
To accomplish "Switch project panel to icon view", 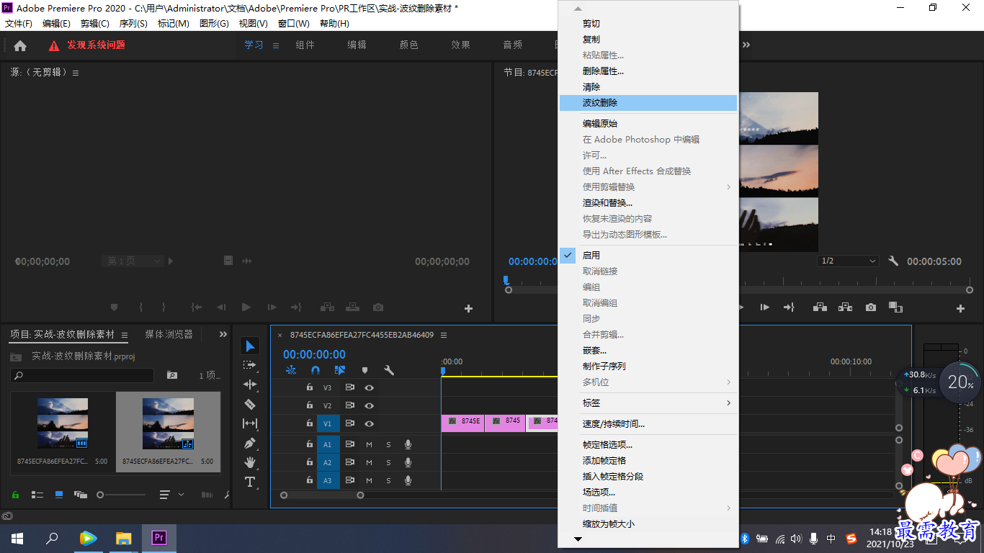I will pos(59,495).
